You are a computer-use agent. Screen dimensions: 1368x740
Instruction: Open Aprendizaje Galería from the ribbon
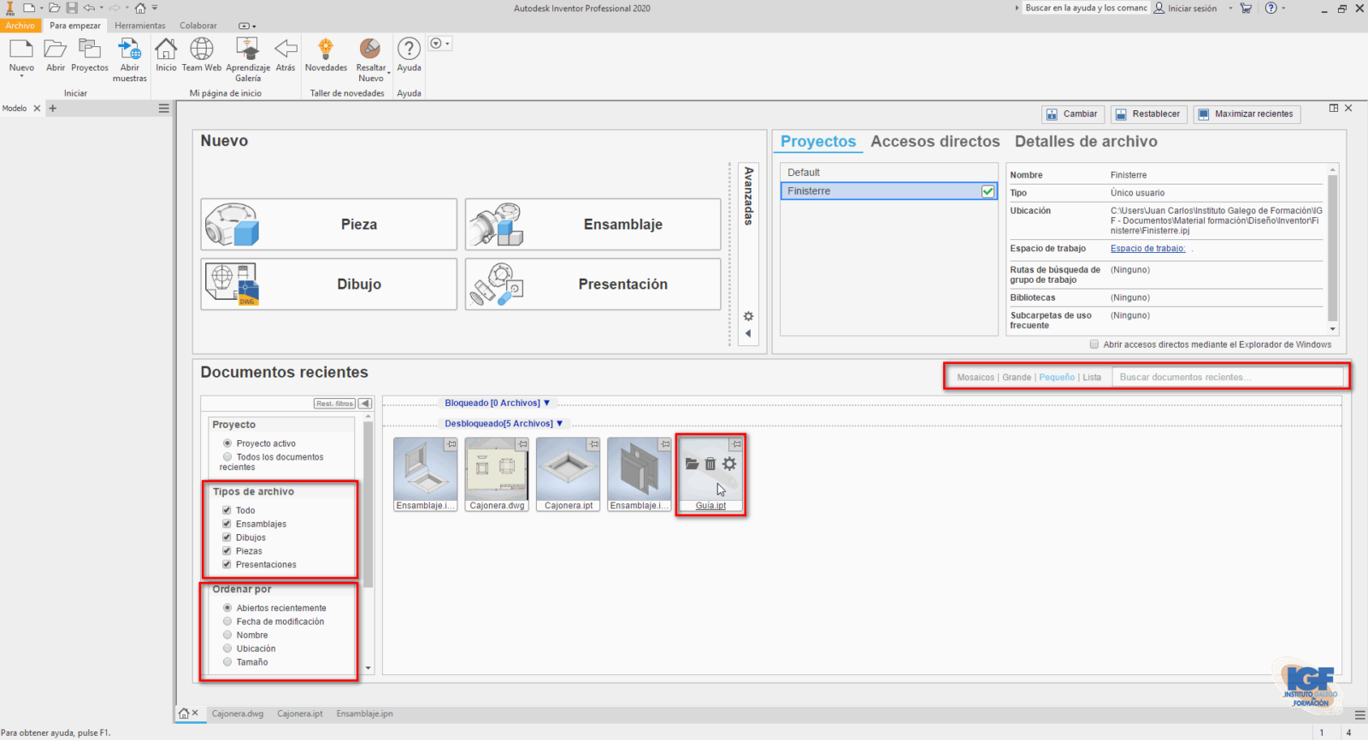click(247, 50)
